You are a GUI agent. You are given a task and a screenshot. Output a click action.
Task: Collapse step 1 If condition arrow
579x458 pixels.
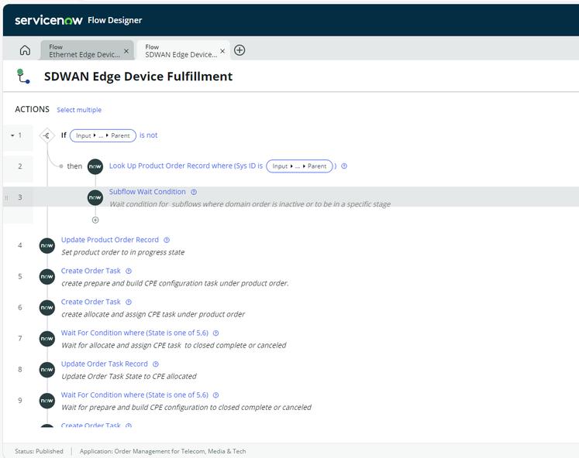[x=12, y=135]
